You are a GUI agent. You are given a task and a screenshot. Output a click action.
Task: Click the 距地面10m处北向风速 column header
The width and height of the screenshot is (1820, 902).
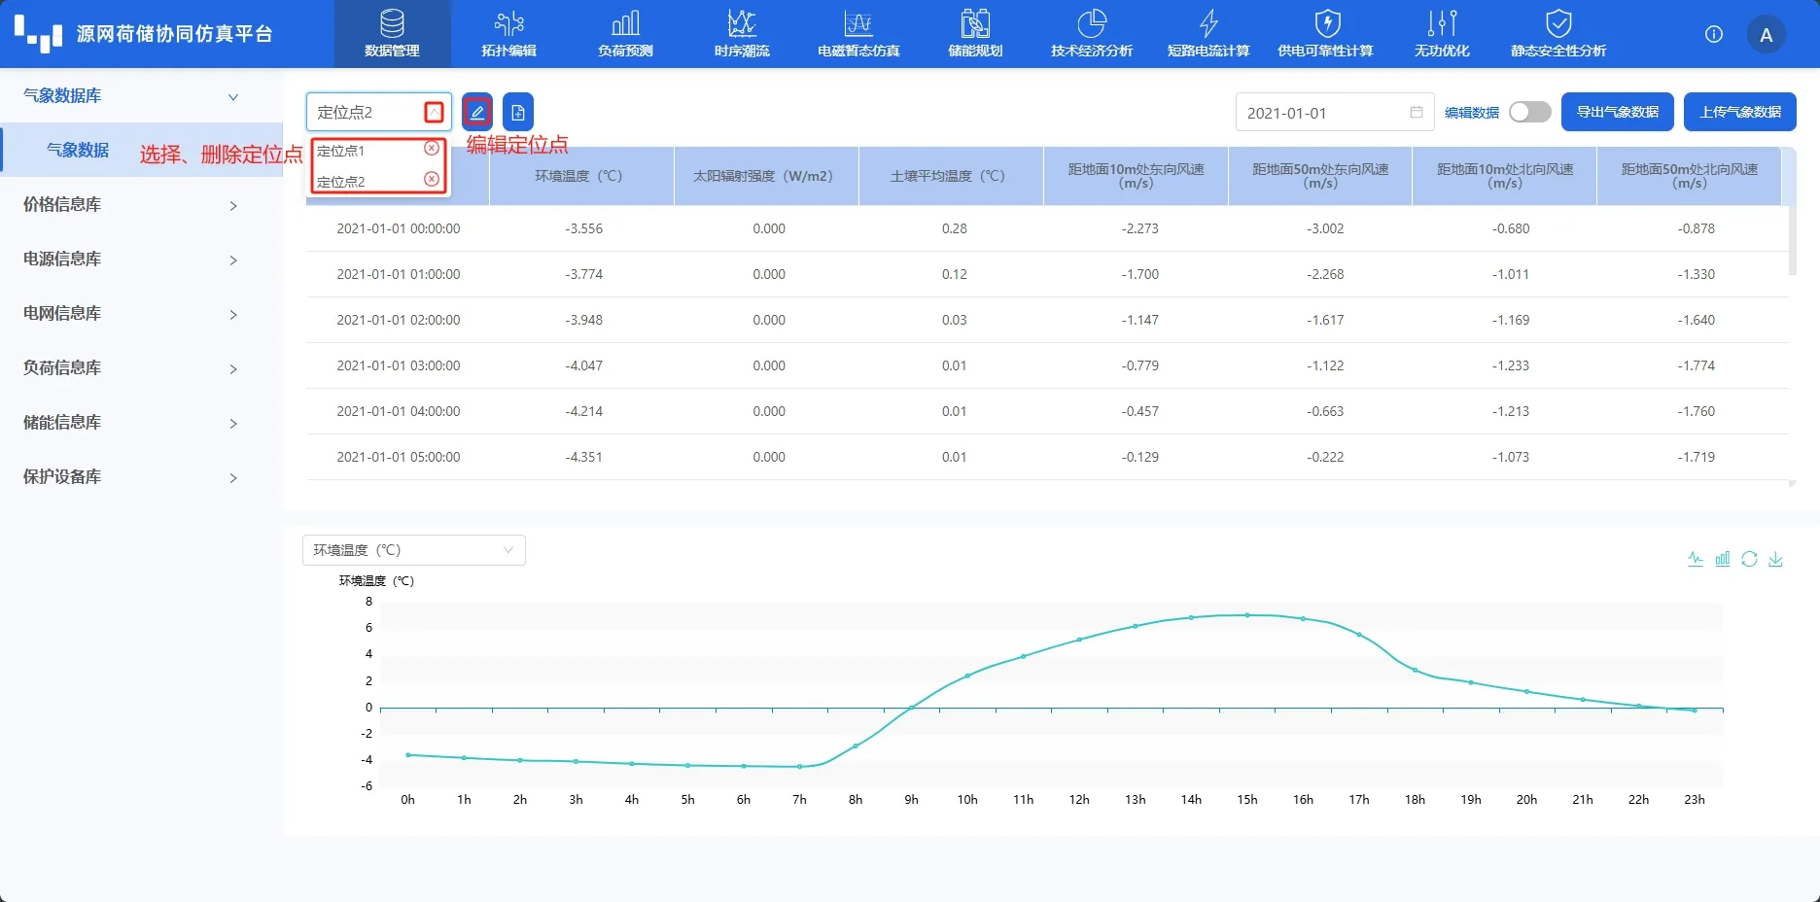[1505, 176]
